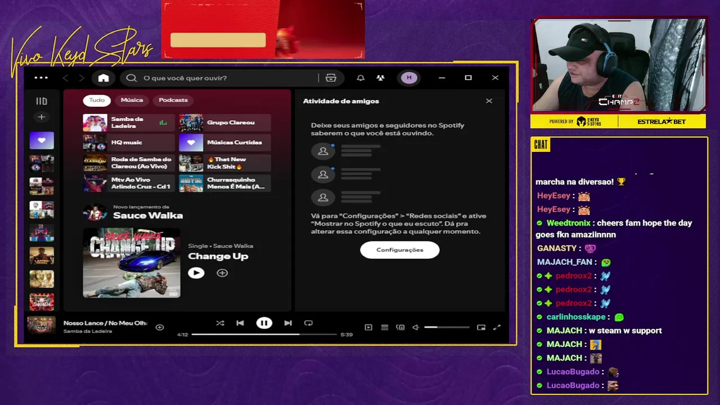The height and width of the screenshot is (405, 720).
Task: Open the miniplayer
Action: [x=481, y=327]
